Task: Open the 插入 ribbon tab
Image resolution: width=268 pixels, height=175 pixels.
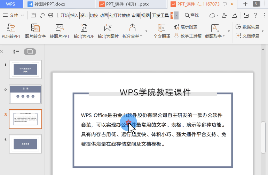Action: pos(74,16)
